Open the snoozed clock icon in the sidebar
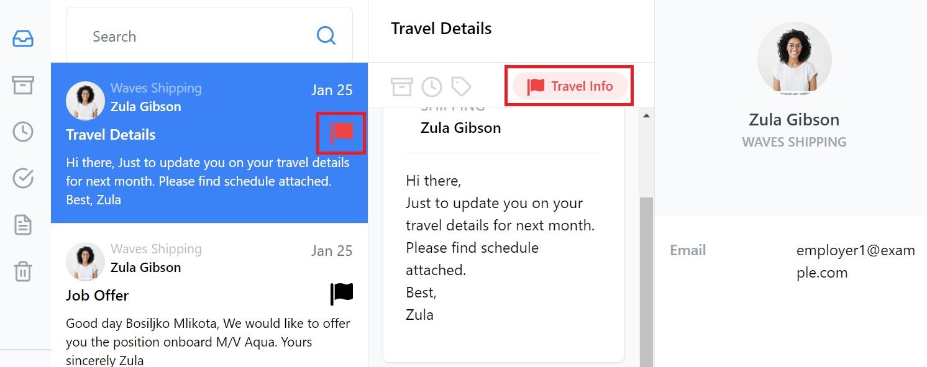Image resolution: width=927 pixels, height=367 pixels. (x=23, y=132)
